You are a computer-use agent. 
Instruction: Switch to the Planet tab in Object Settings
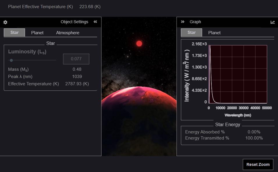[37, 32]
